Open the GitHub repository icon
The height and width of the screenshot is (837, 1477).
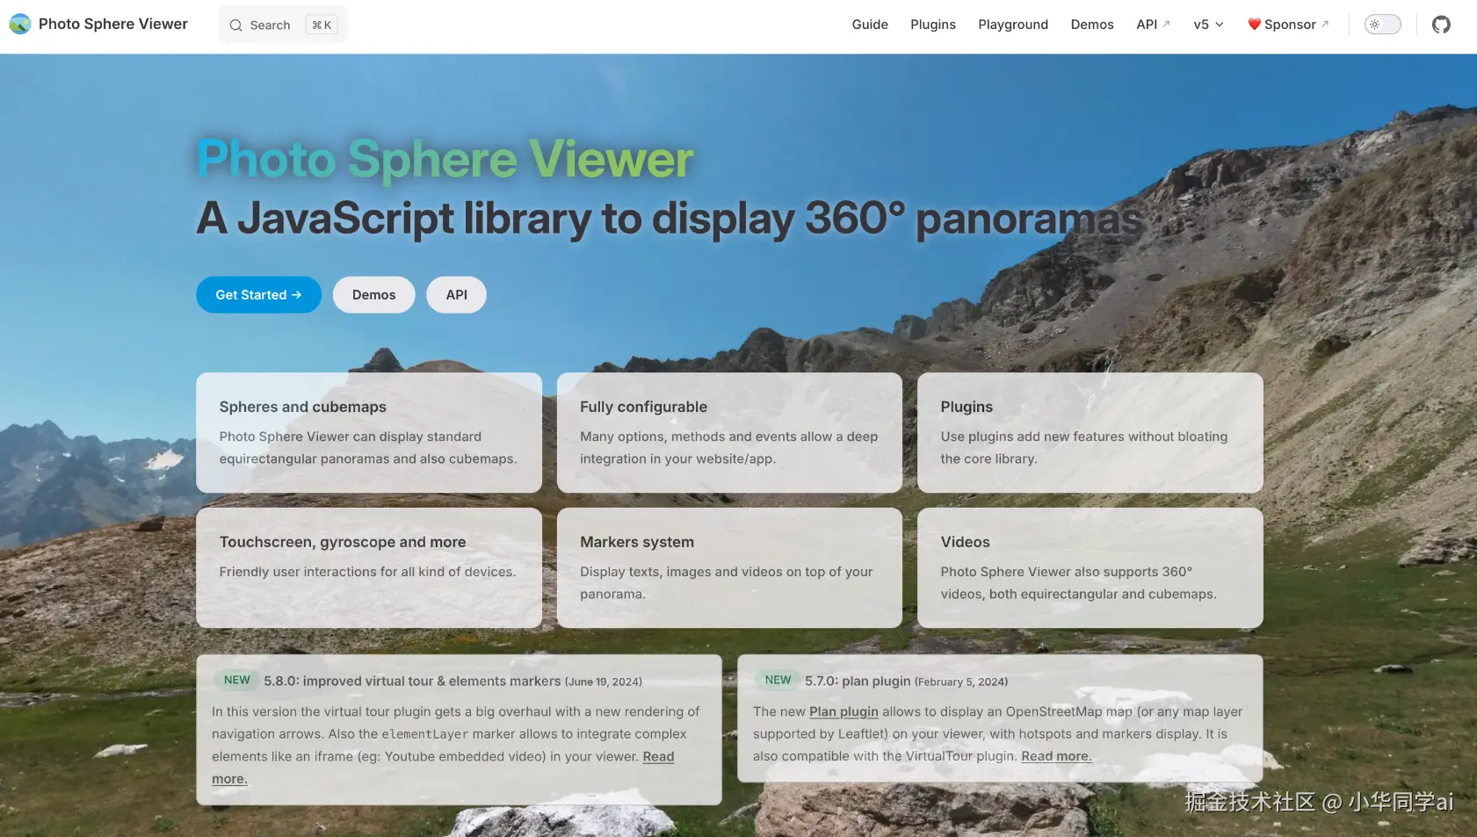coord(1441,25)
